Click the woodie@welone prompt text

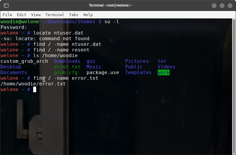coord(20,22)
